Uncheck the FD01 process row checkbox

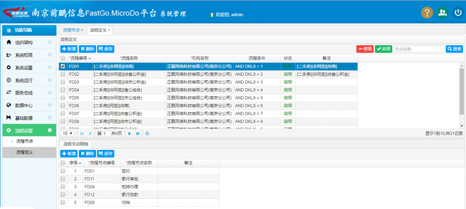[63, 66]
